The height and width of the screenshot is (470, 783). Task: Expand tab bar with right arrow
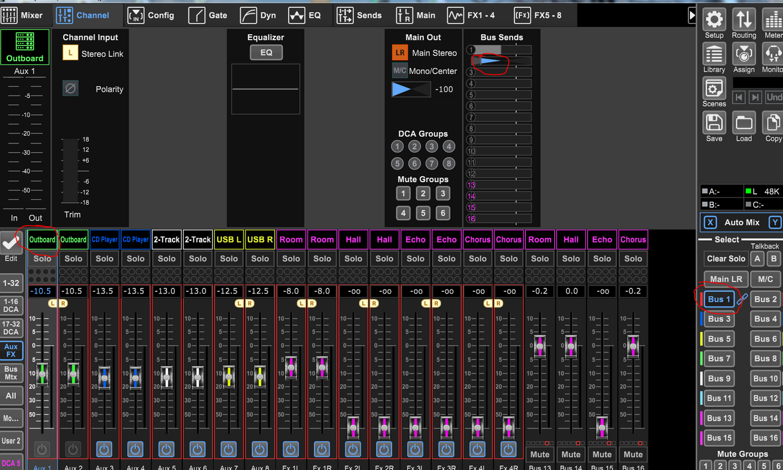[692, 15]
